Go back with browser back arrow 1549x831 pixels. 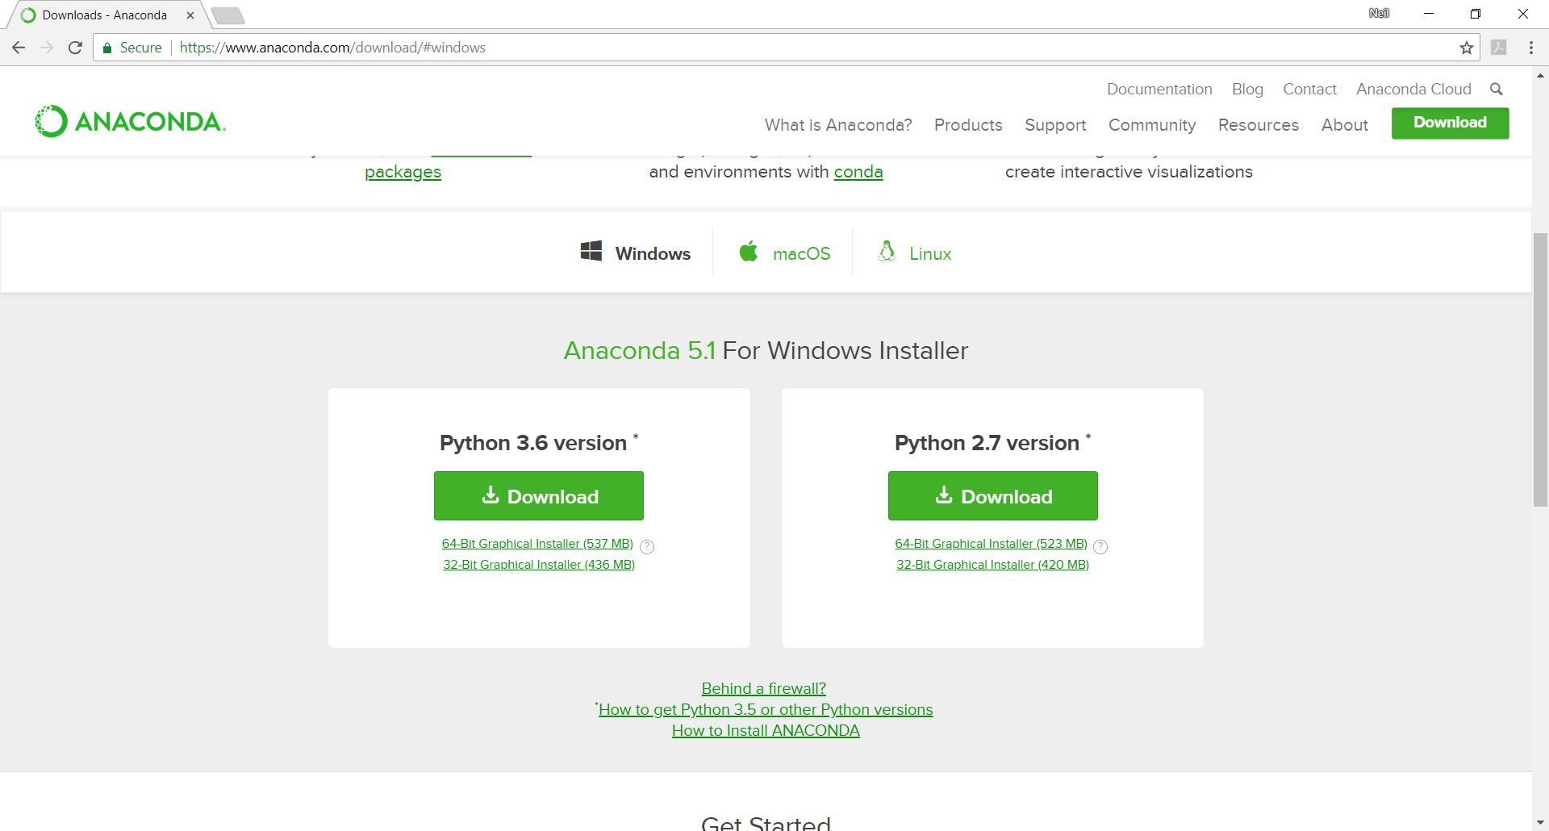[x=19, y=48]
